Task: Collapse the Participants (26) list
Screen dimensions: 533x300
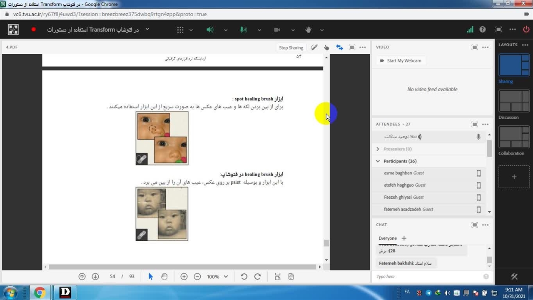Action: pos(378,161)
